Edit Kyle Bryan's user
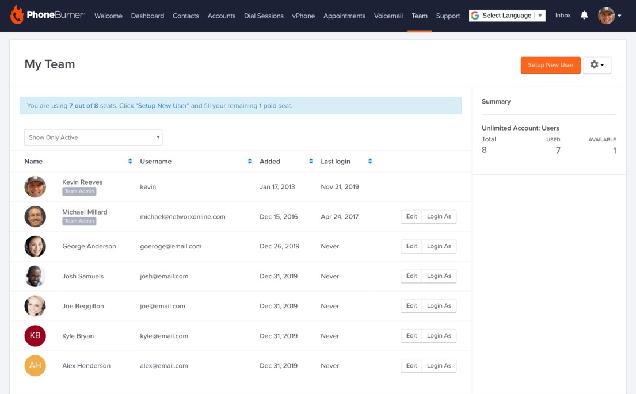The height and width of the screenshot is (394, 636). (412, 336)
